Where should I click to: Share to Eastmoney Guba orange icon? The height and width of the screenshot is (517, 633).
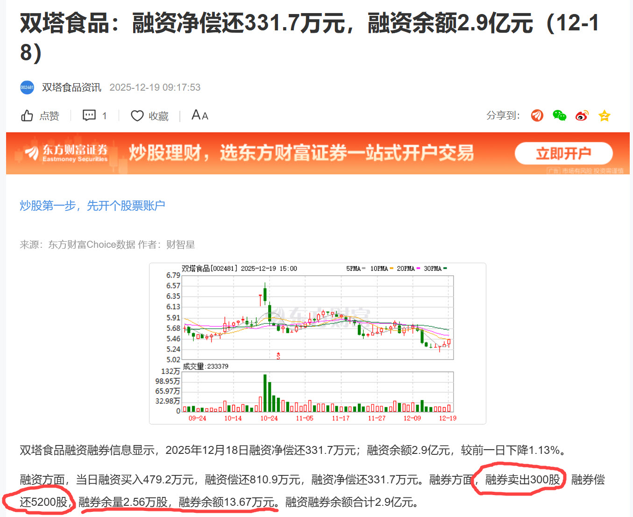537,115
